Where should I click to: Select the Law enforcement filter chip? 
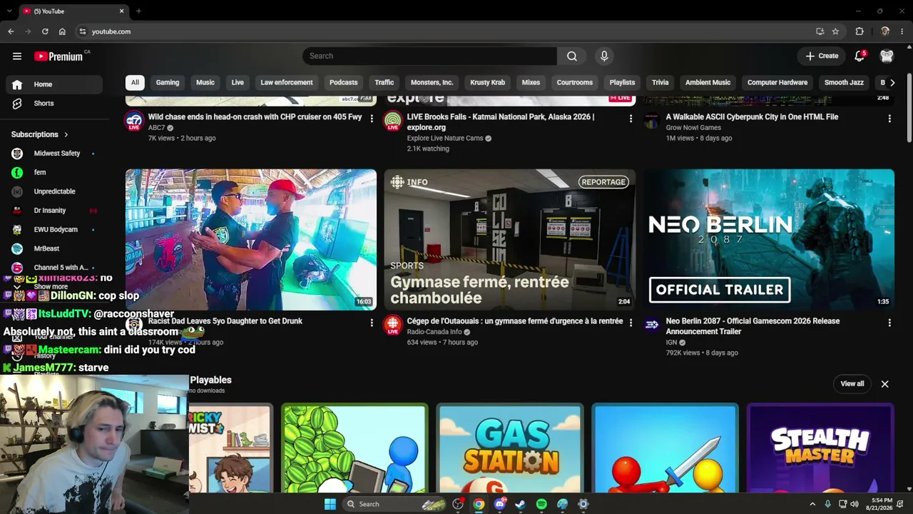pyautogui.click(x=287, y=82)
